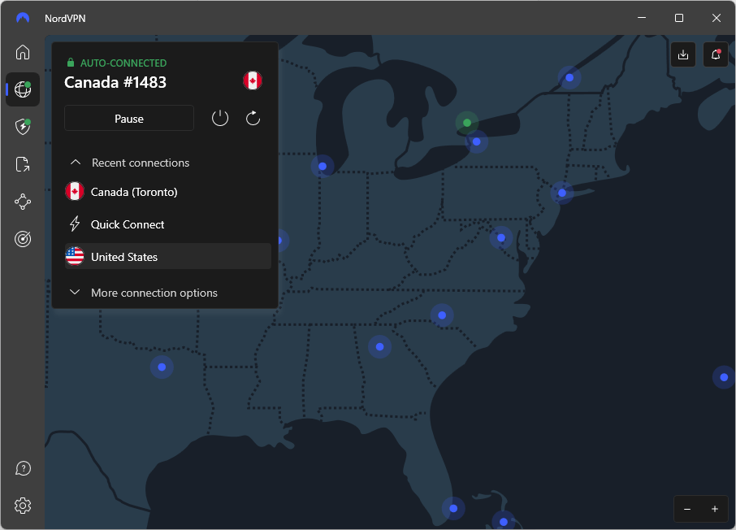Open the Home page in sidebar
The height and width of the screenshot is (530, 736).
coord(23,52)
